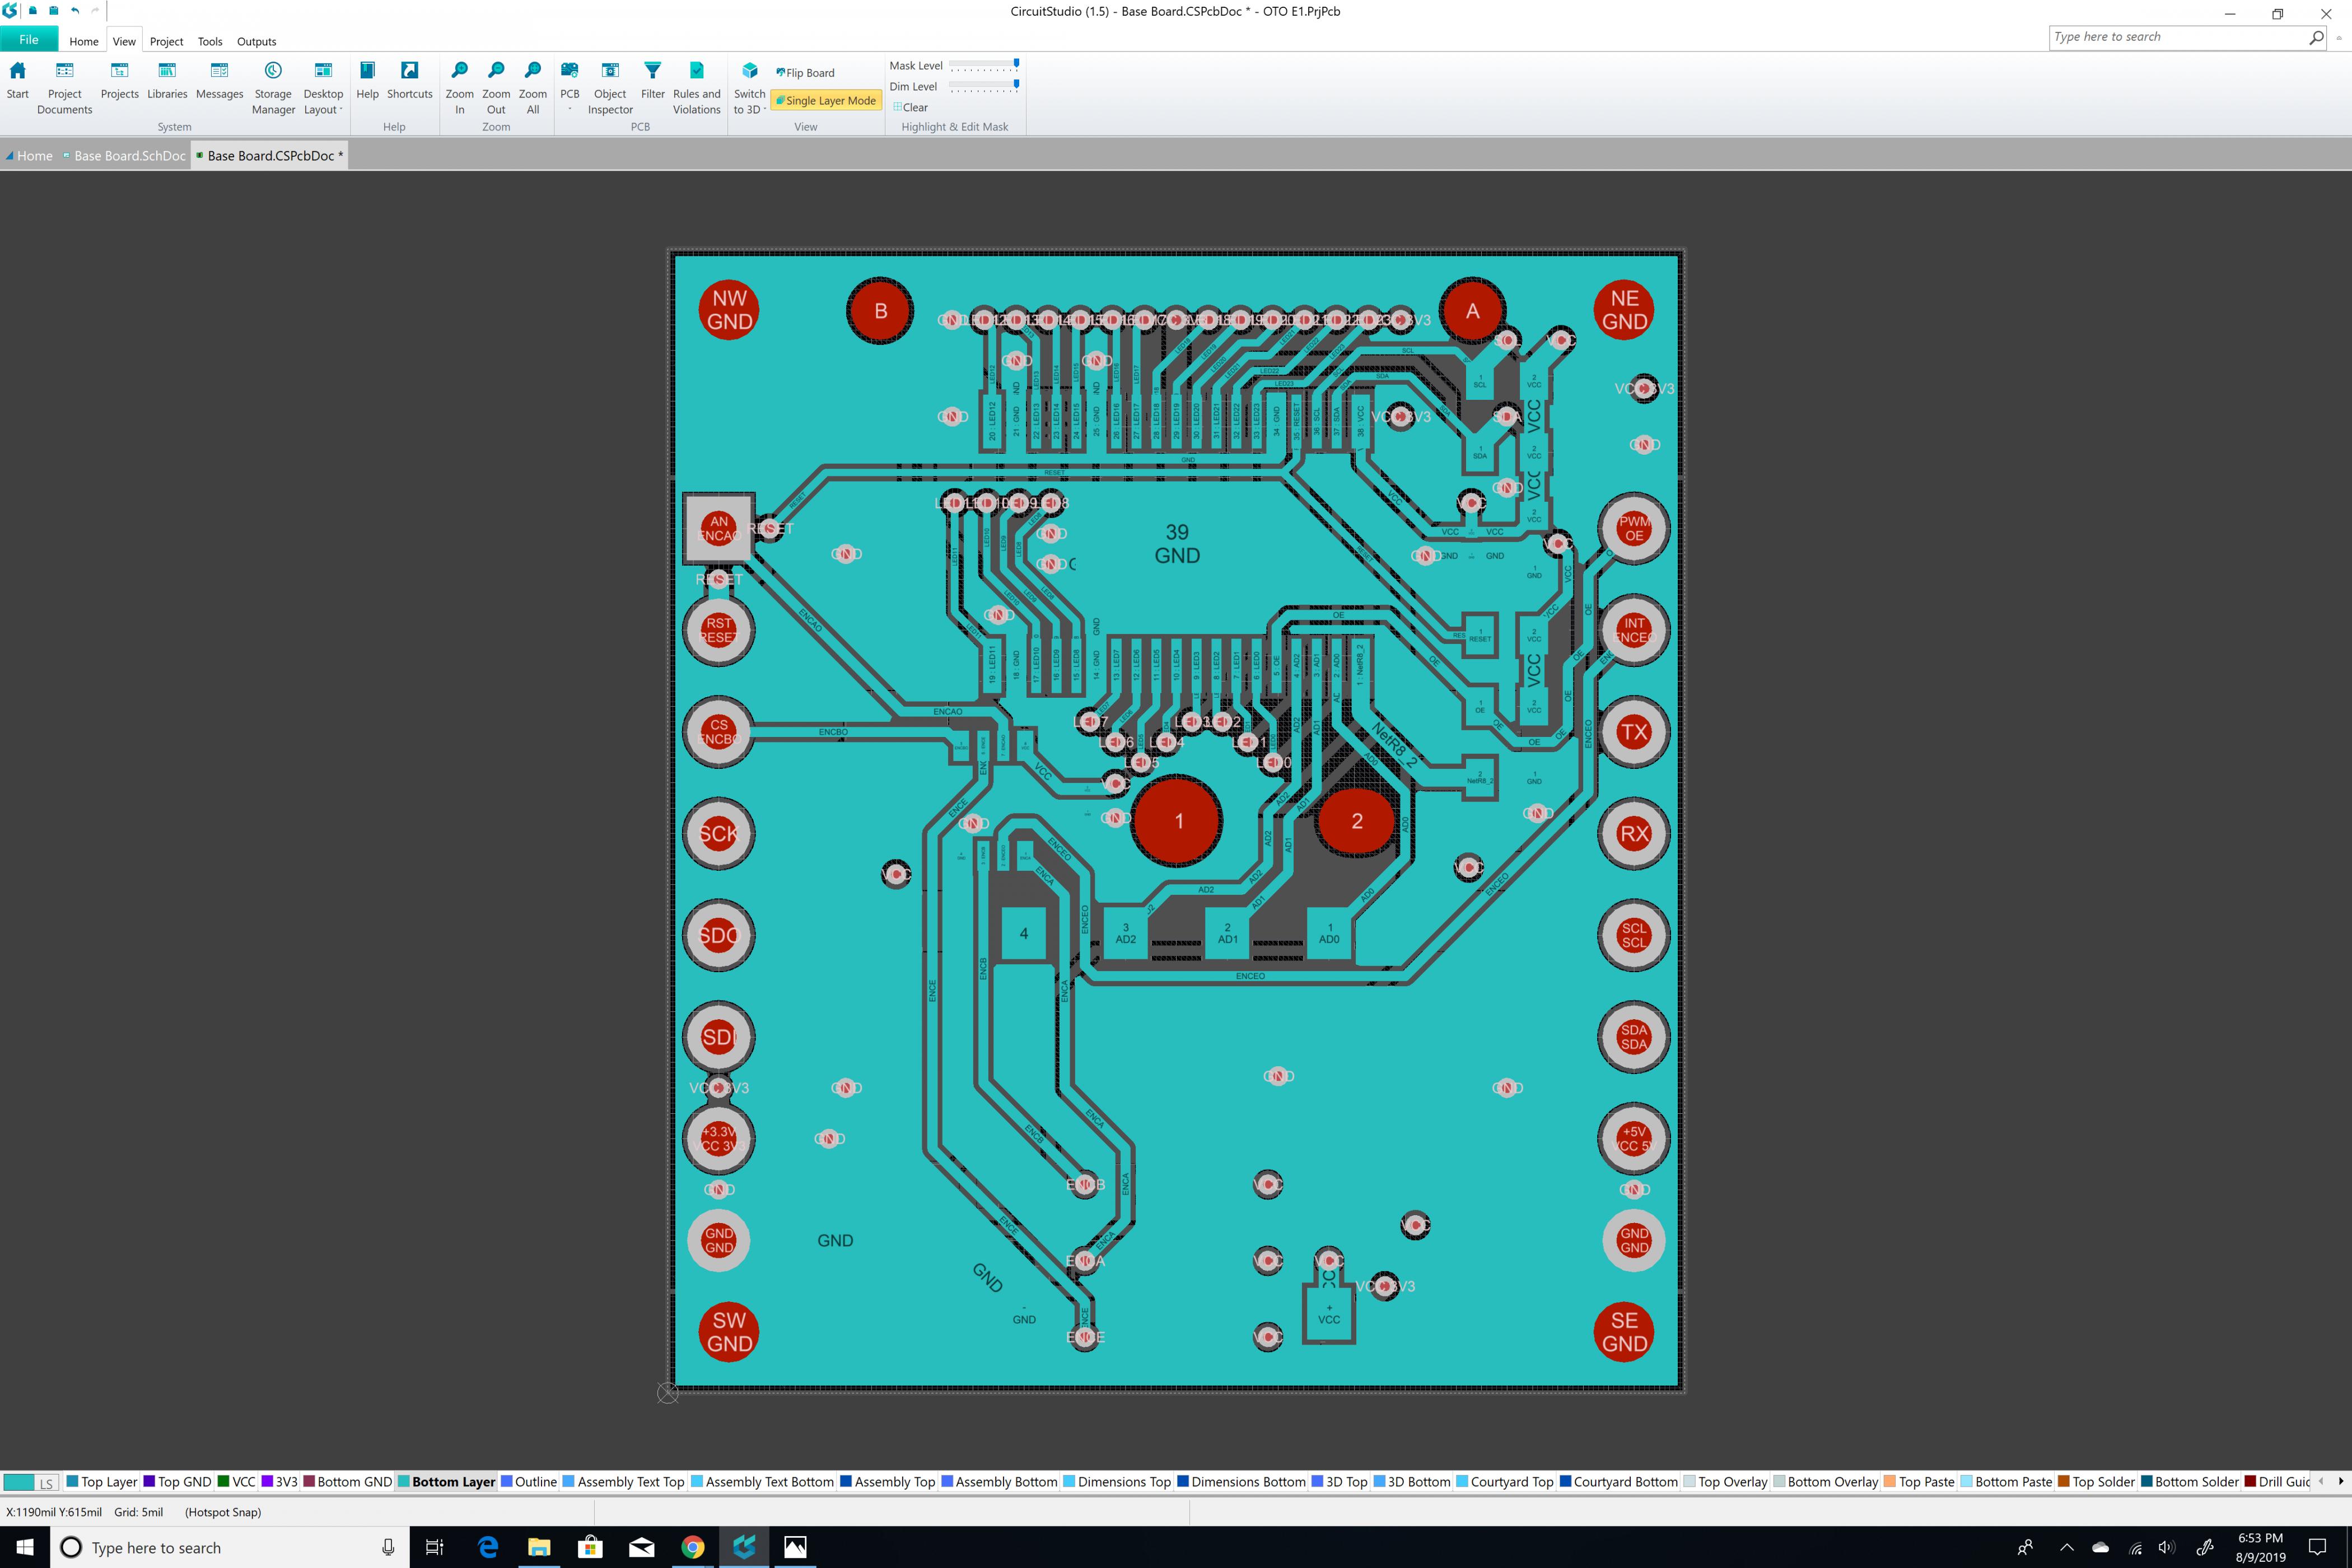Show the Messages panel
This screenshot has height=1568, width=2352.
tap(219, 81)
